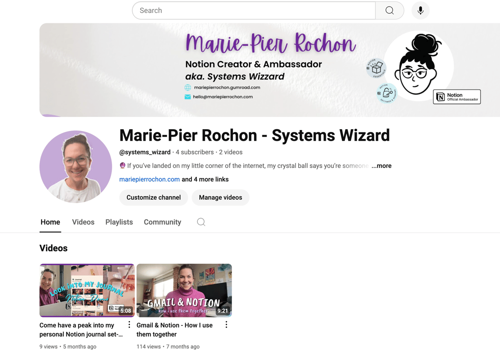Play the Gmail & Notion thumbnail
The width and height of the screenshot is (500, 358).
pyautogui.click(x=184, y=290)
